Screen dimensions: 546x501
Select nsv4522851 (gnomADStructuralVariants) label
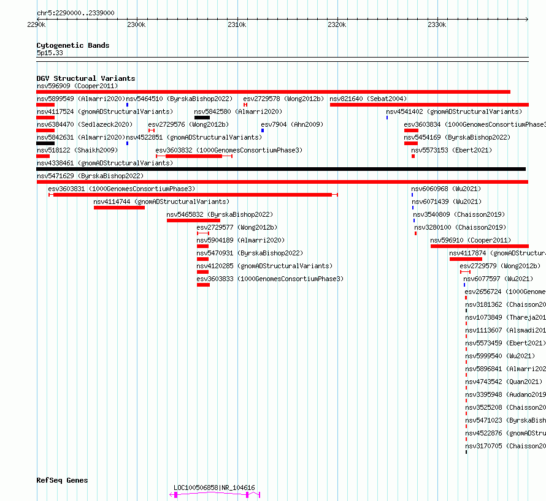(x=194, y=137)
